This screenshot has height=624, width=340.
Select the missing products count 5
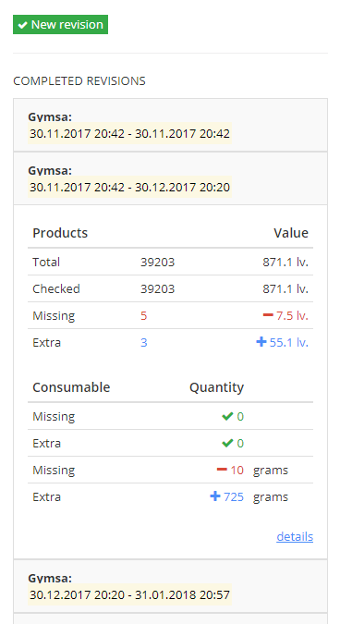click(143, 316)
